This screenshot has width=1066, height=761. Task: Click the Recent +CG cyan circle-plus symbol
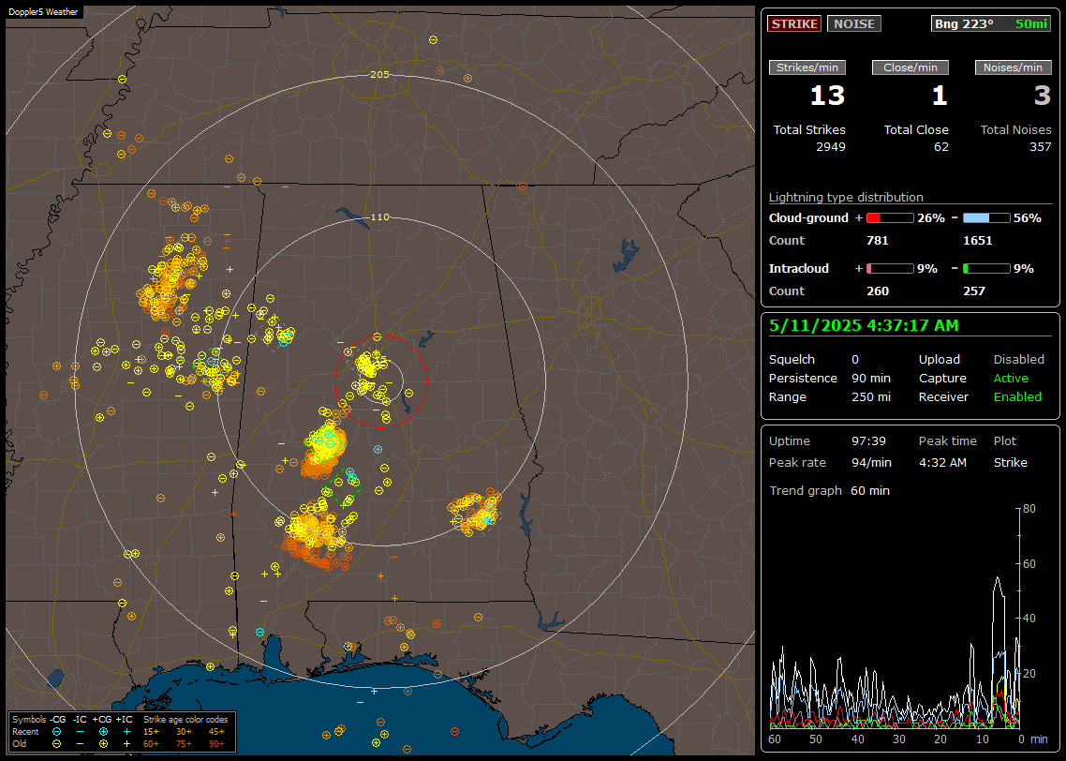click(x=103, y=732)
